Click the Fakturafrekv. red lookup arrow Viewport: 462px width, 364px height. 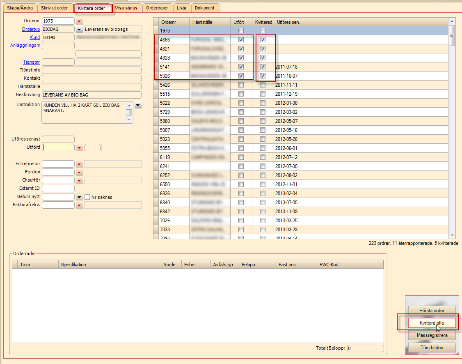pyautogui.click(x=79, y=205)
